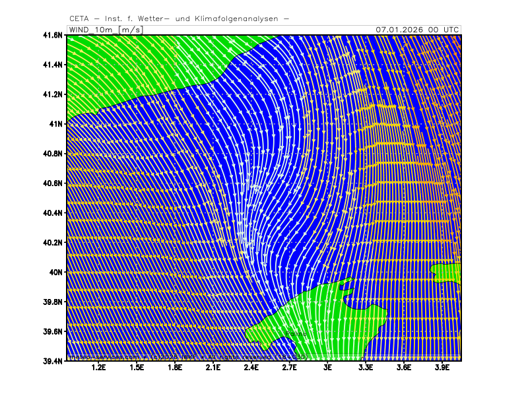Click the 3E longitude axis label
Screen dimensions: 528x396
pyautogui.click(x=327, y=368)
